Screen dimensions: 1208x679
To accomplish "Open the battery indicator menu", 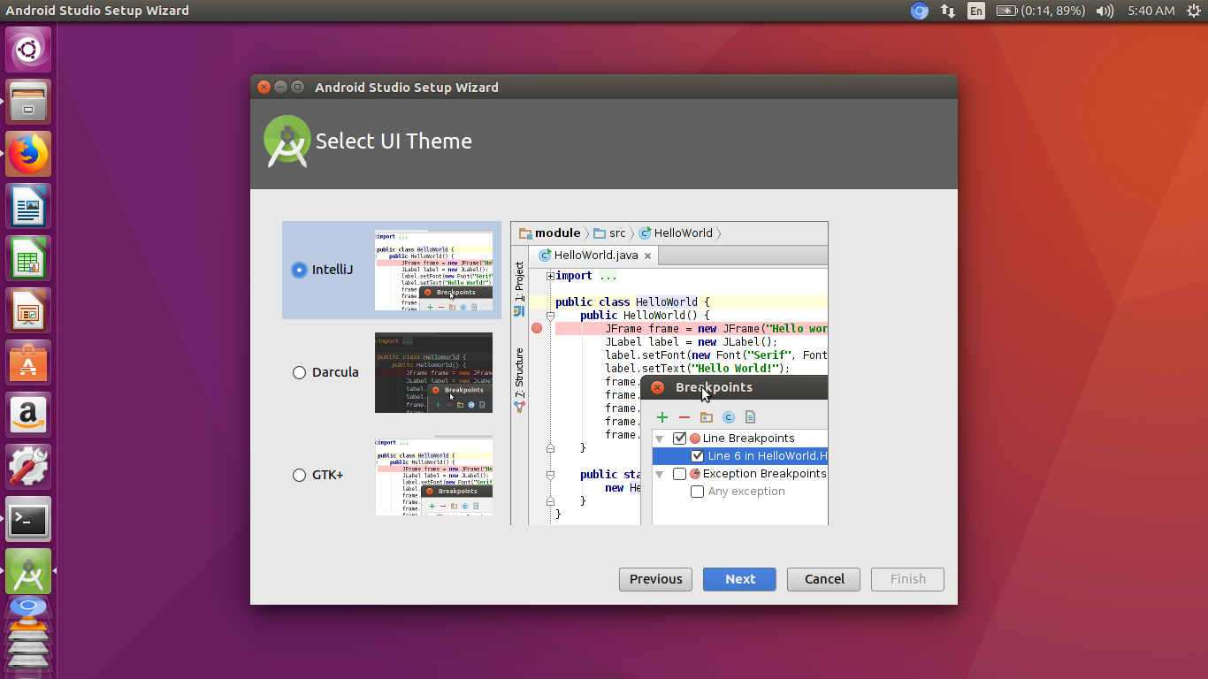I will click(1041, 11).
